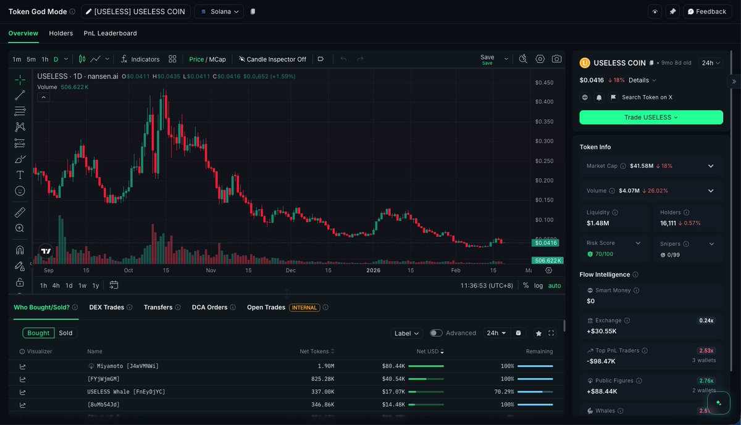Take a chart snapshot with camera icon
741x425 pixels.
click(x=557, y=59)
